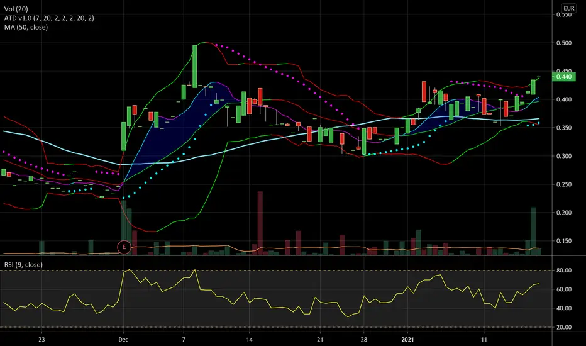Image resolution: width=586 pixels, height=346 pixels.
Task: Click the EUR currency label
Action: (568, 8)
